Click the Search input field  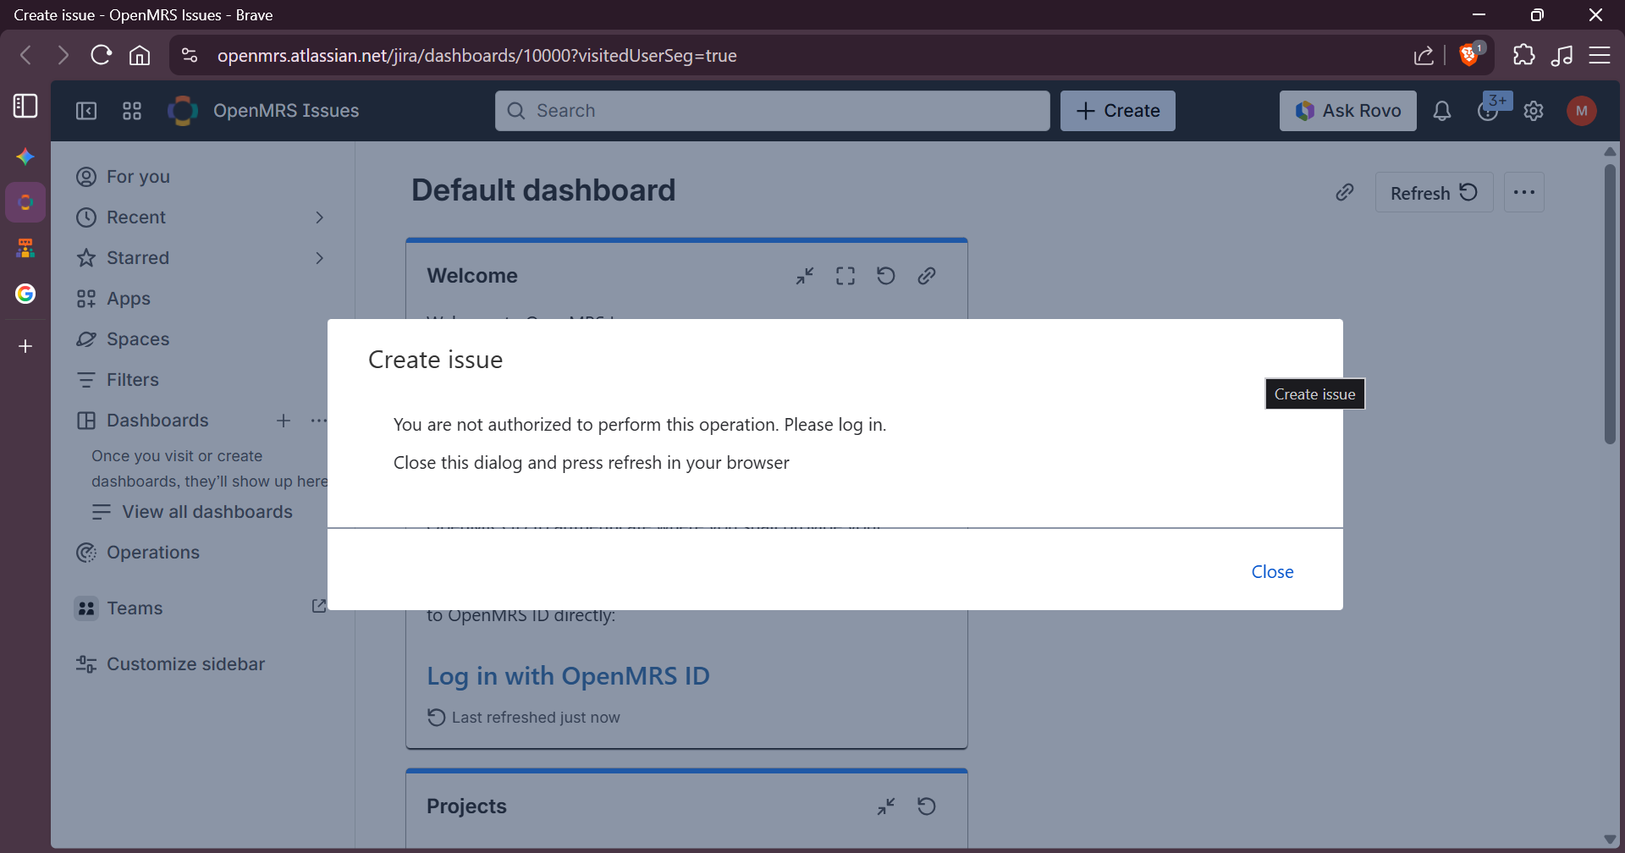pos(772,111)
